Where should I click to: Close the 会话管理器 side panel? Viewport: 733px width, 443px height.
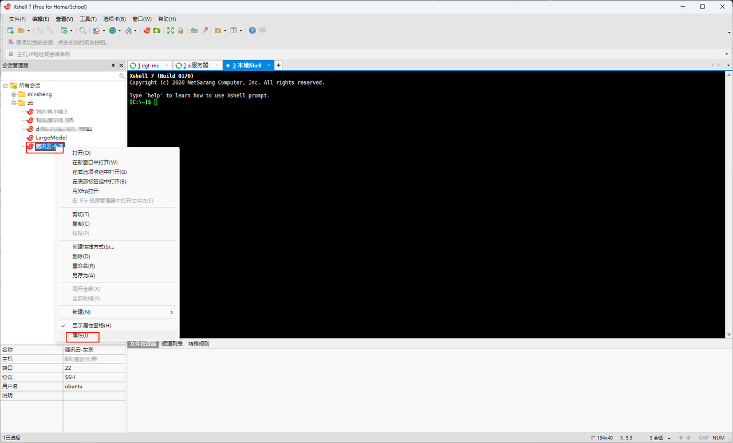(121, 66)
